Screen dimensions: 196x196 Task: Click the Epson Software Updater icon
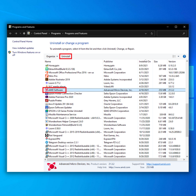(x=47, y=108)
